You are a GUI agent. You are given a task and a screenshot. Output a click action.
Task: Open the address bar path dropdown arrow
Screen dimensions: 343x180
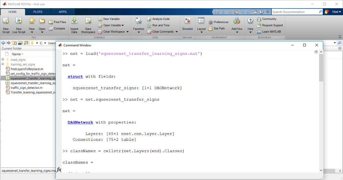coord(335,43)
